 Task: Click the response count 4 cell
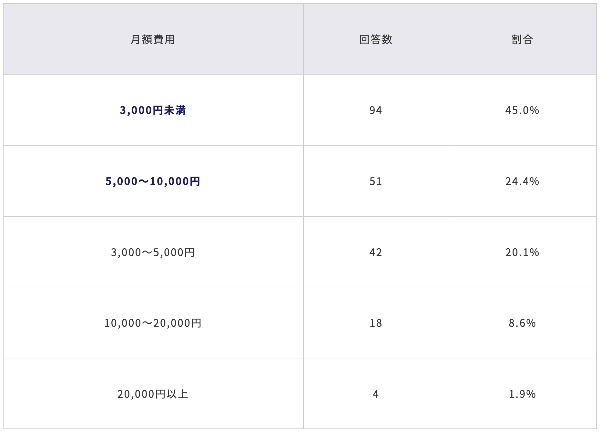click(x=376, y=394)
